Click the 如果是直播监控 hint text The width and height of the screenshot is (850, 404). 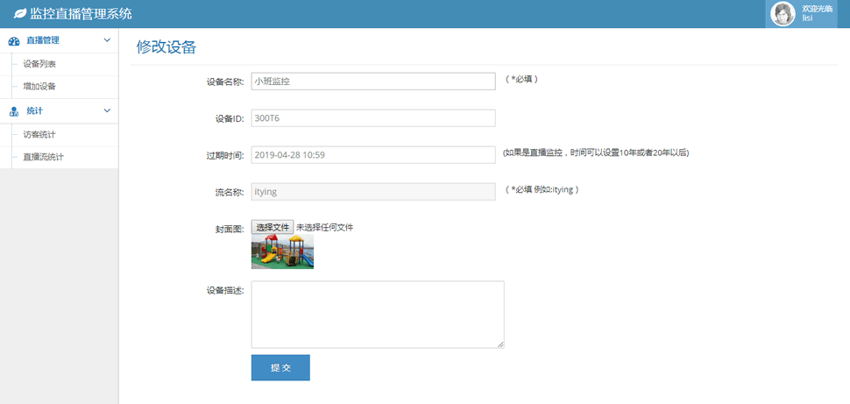click(x=596, y=152)
